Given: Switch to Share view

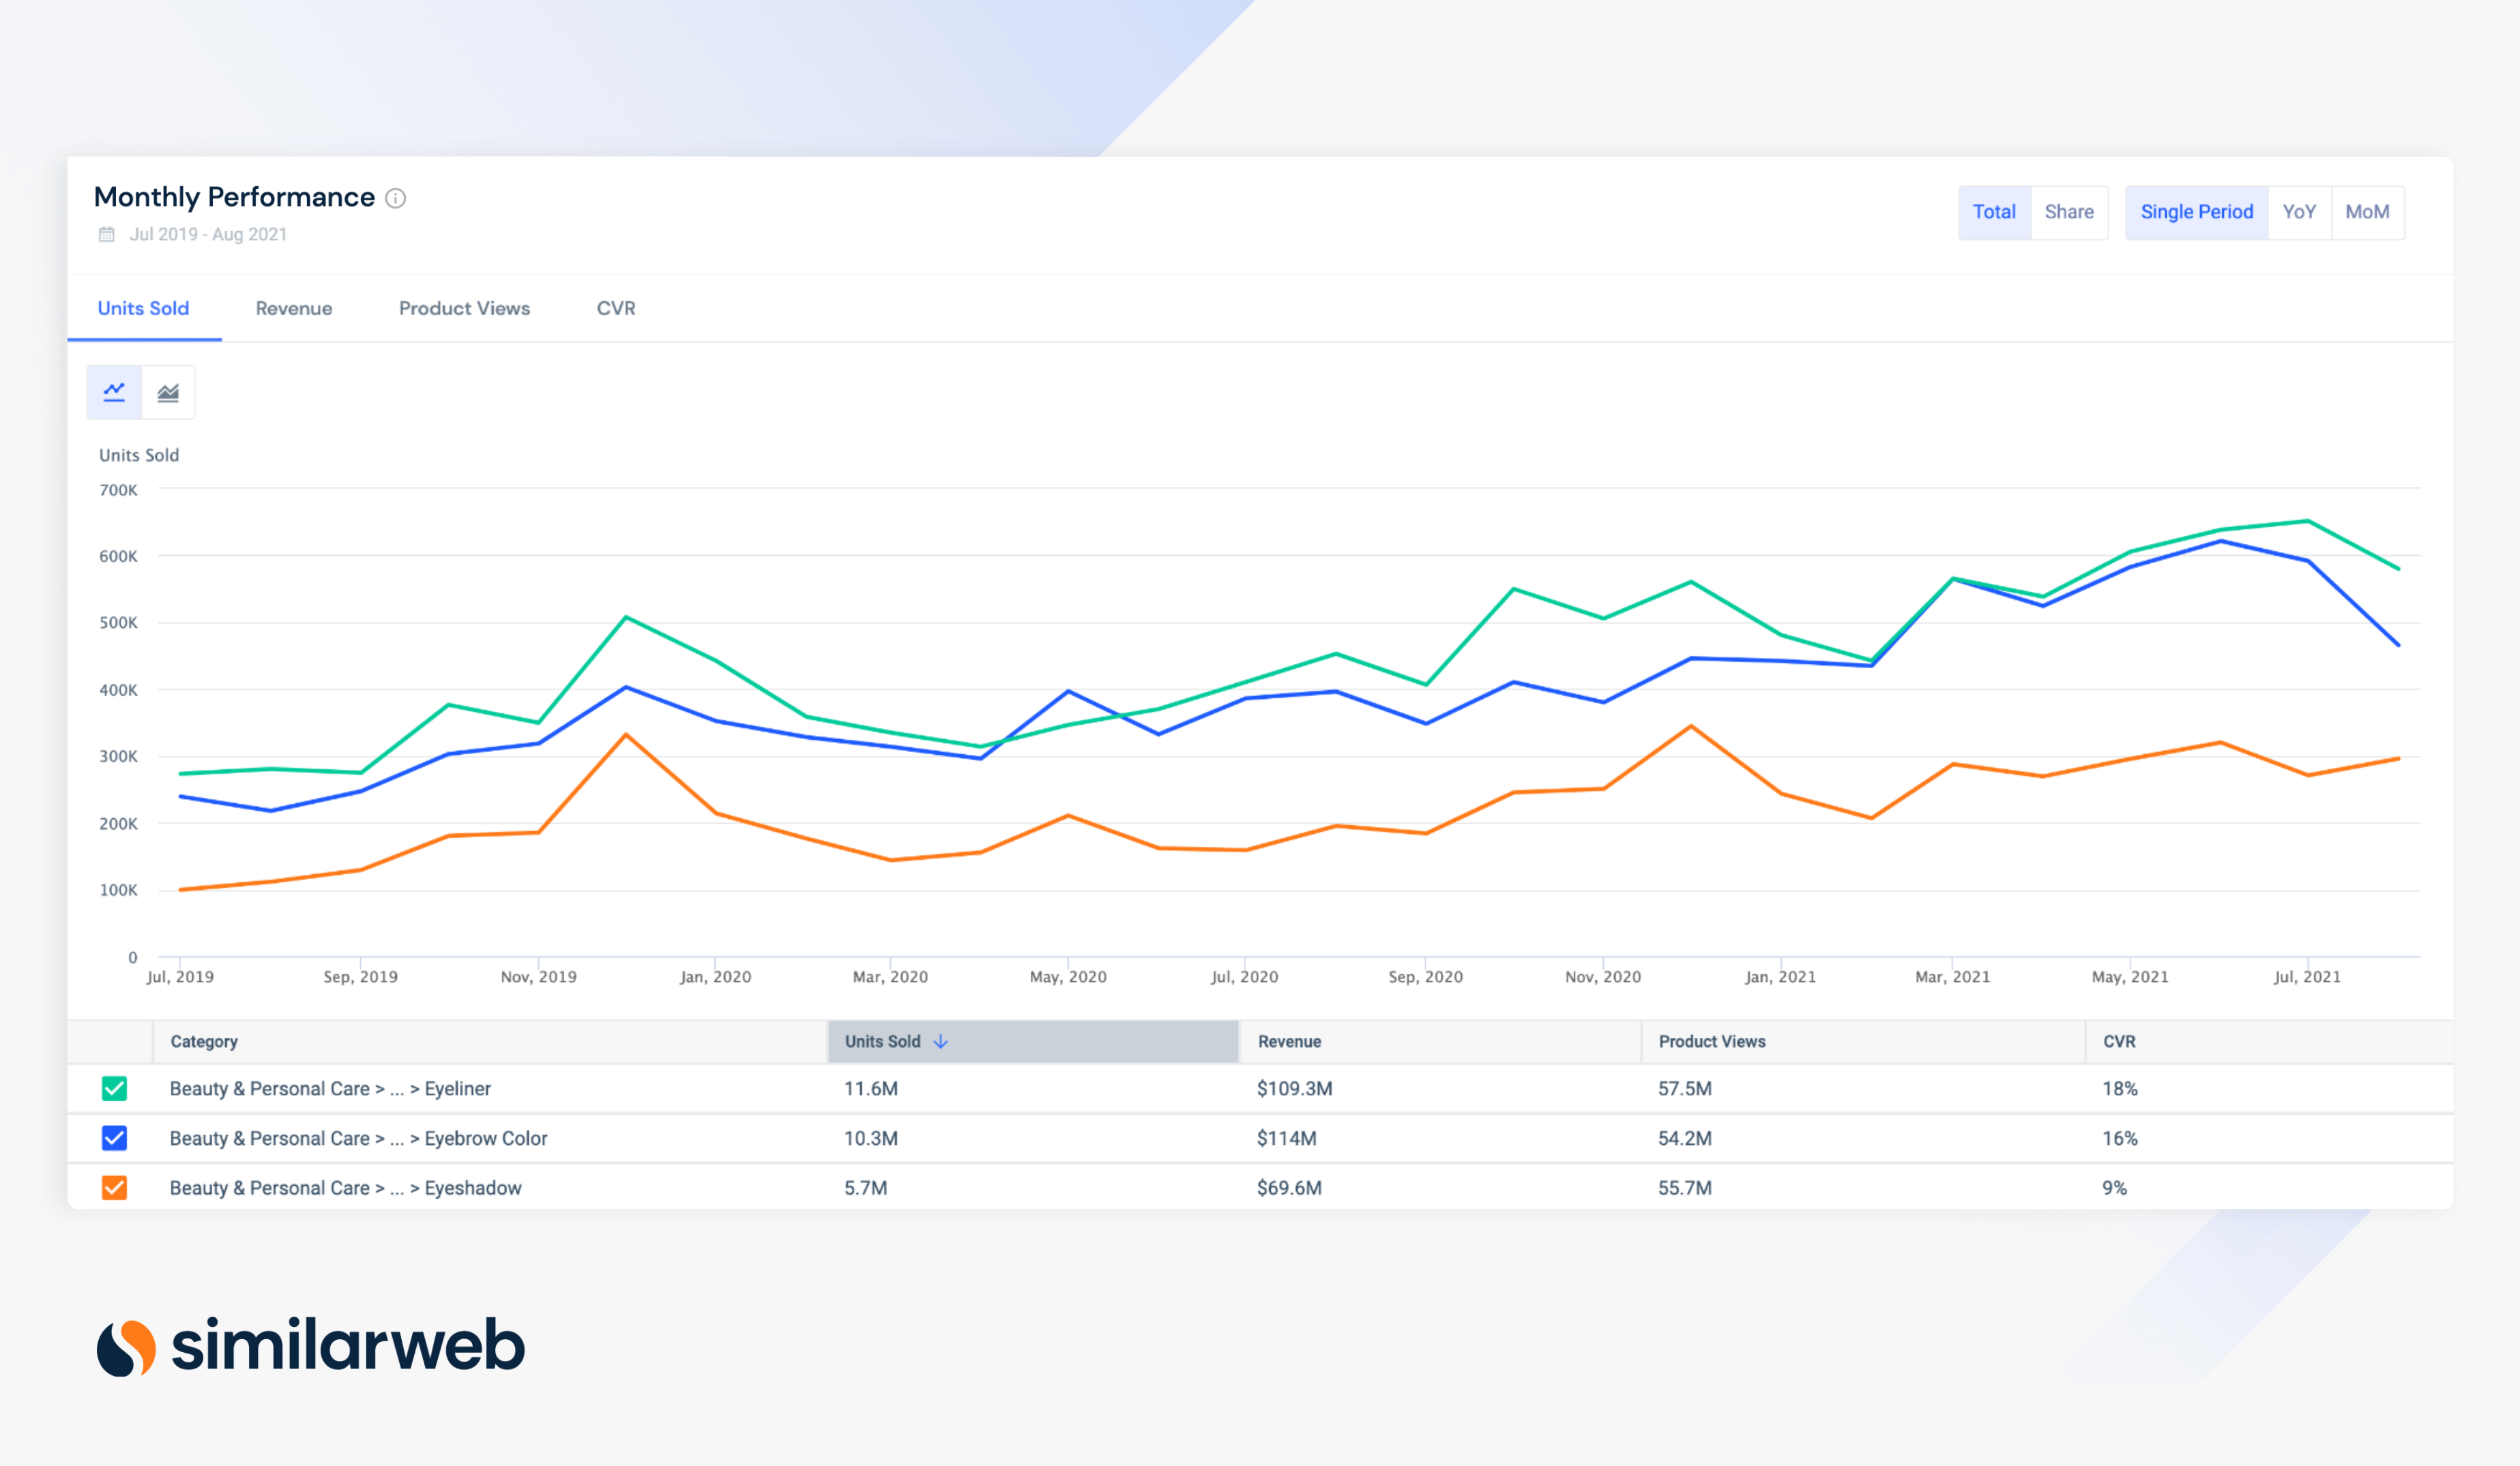Looking at the screenshot, I should point(2069,212).
